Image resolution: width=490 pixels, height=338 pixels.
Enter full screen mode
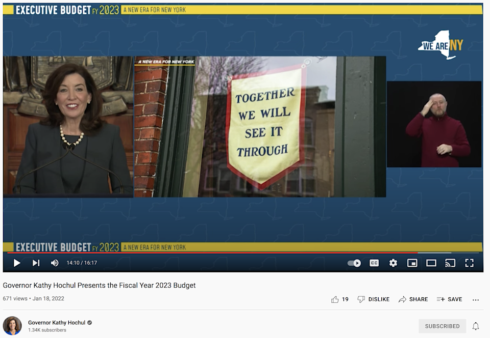(x=469, y=263)
